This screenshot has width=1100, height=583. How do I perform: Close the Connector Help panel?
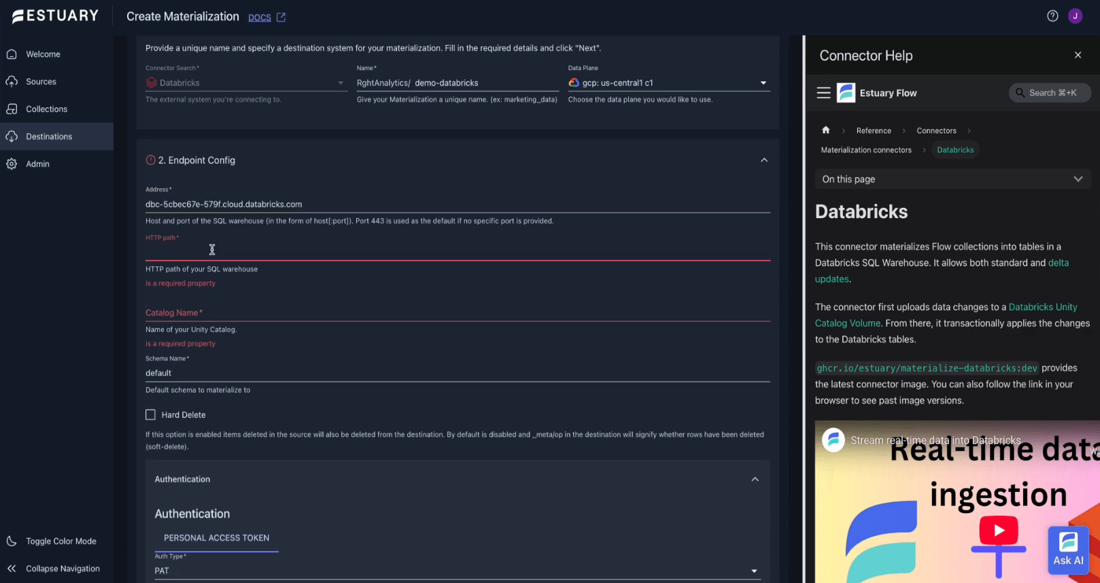pos(1078,55)
